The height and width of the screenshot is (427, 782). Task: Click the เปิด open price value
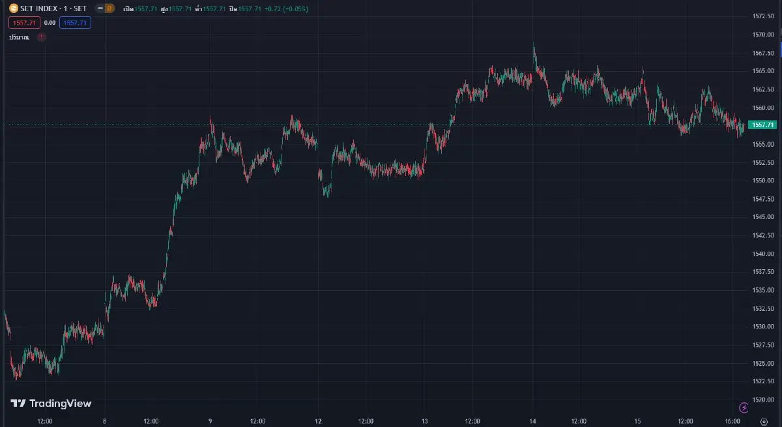click(x=147, y=9)
